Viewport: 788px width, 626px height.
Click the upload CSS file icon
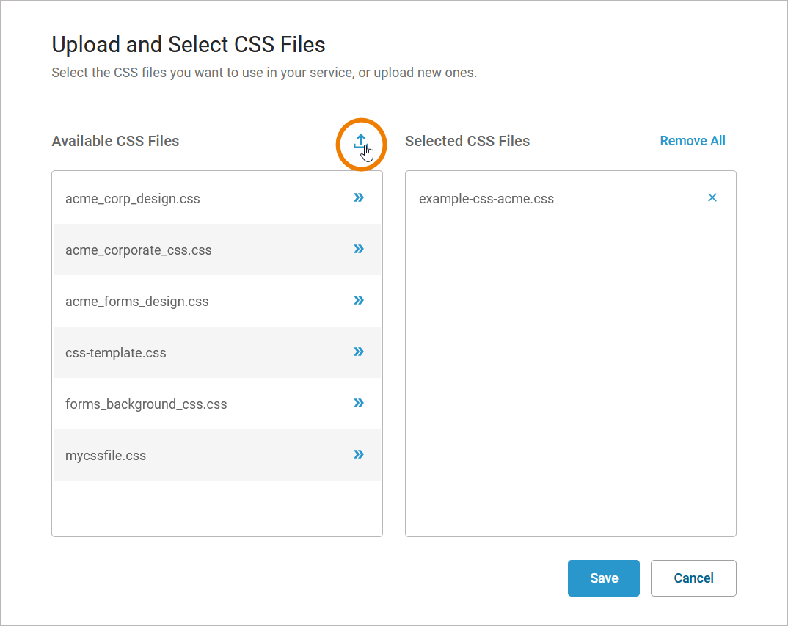(x=360, y=141)
